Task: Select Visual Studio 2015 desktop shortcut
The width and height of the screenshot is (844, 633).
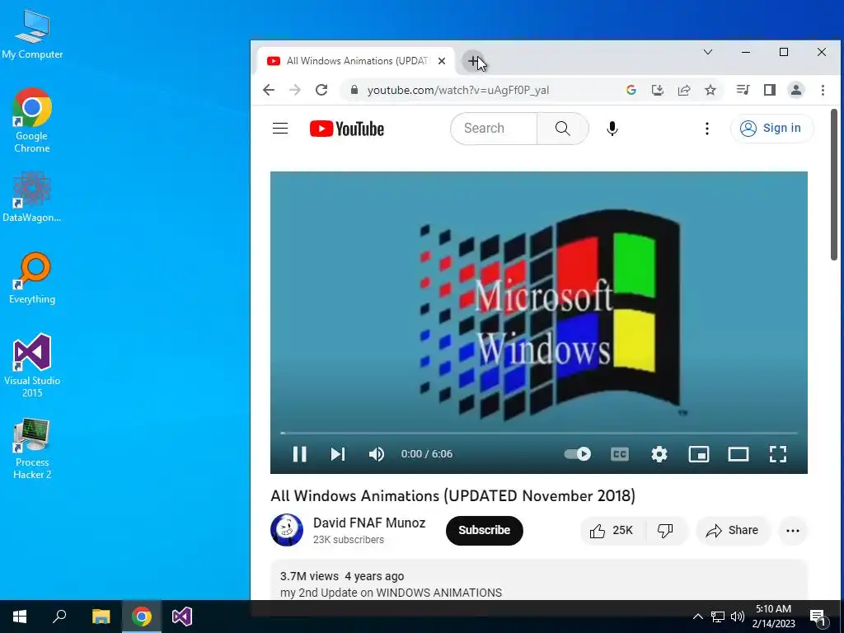Action: click(x=32, y=366)
